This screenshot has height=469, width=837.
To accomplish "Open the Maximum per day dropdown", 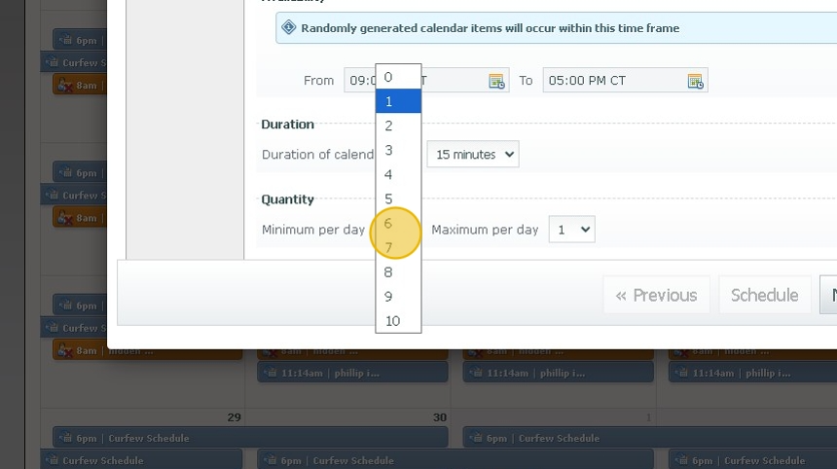I will click(x=571, y=230).
